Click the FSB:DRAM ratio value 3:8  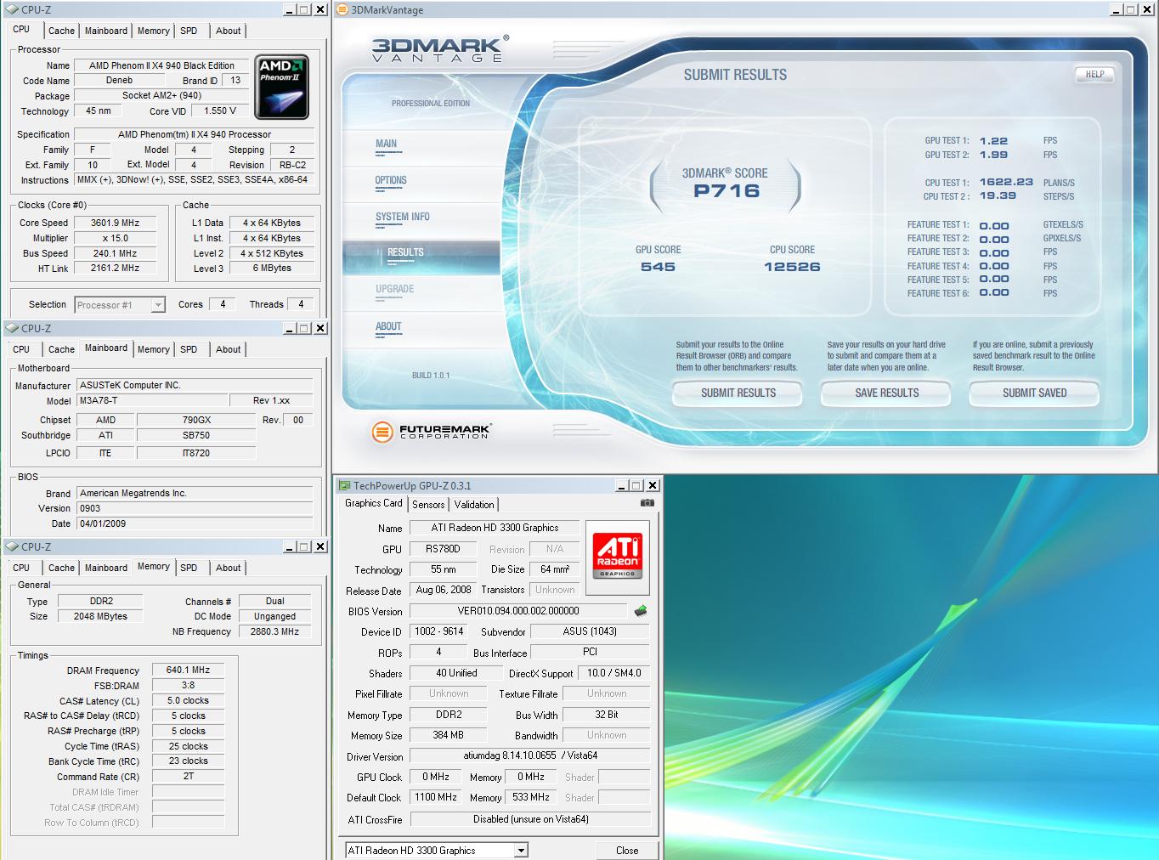point(189,686)
